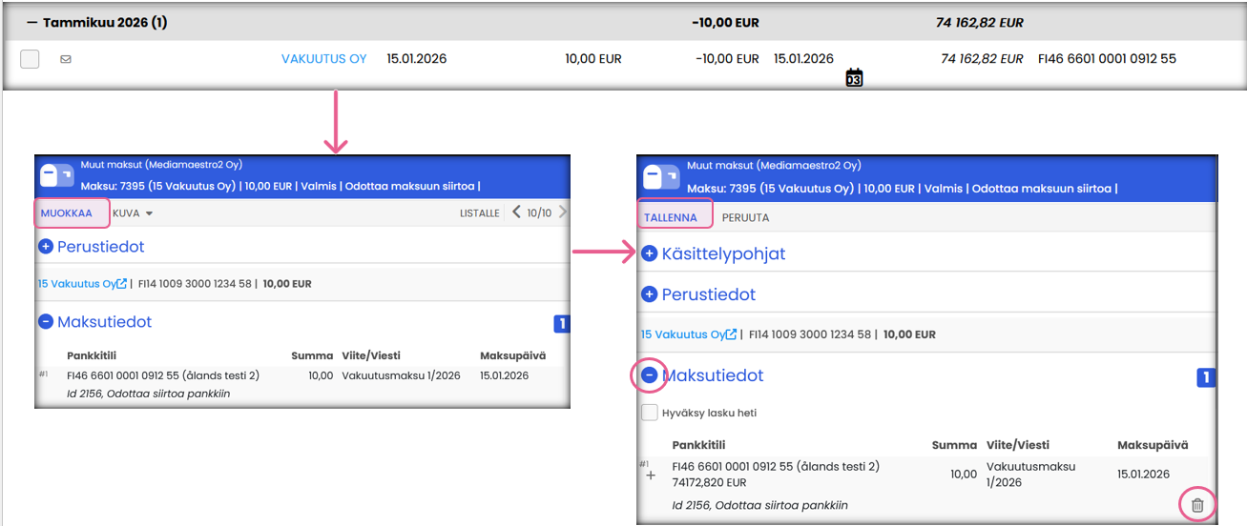Open the KUVA dropdown
The image size is (1247, 526).
coord(133,213)
